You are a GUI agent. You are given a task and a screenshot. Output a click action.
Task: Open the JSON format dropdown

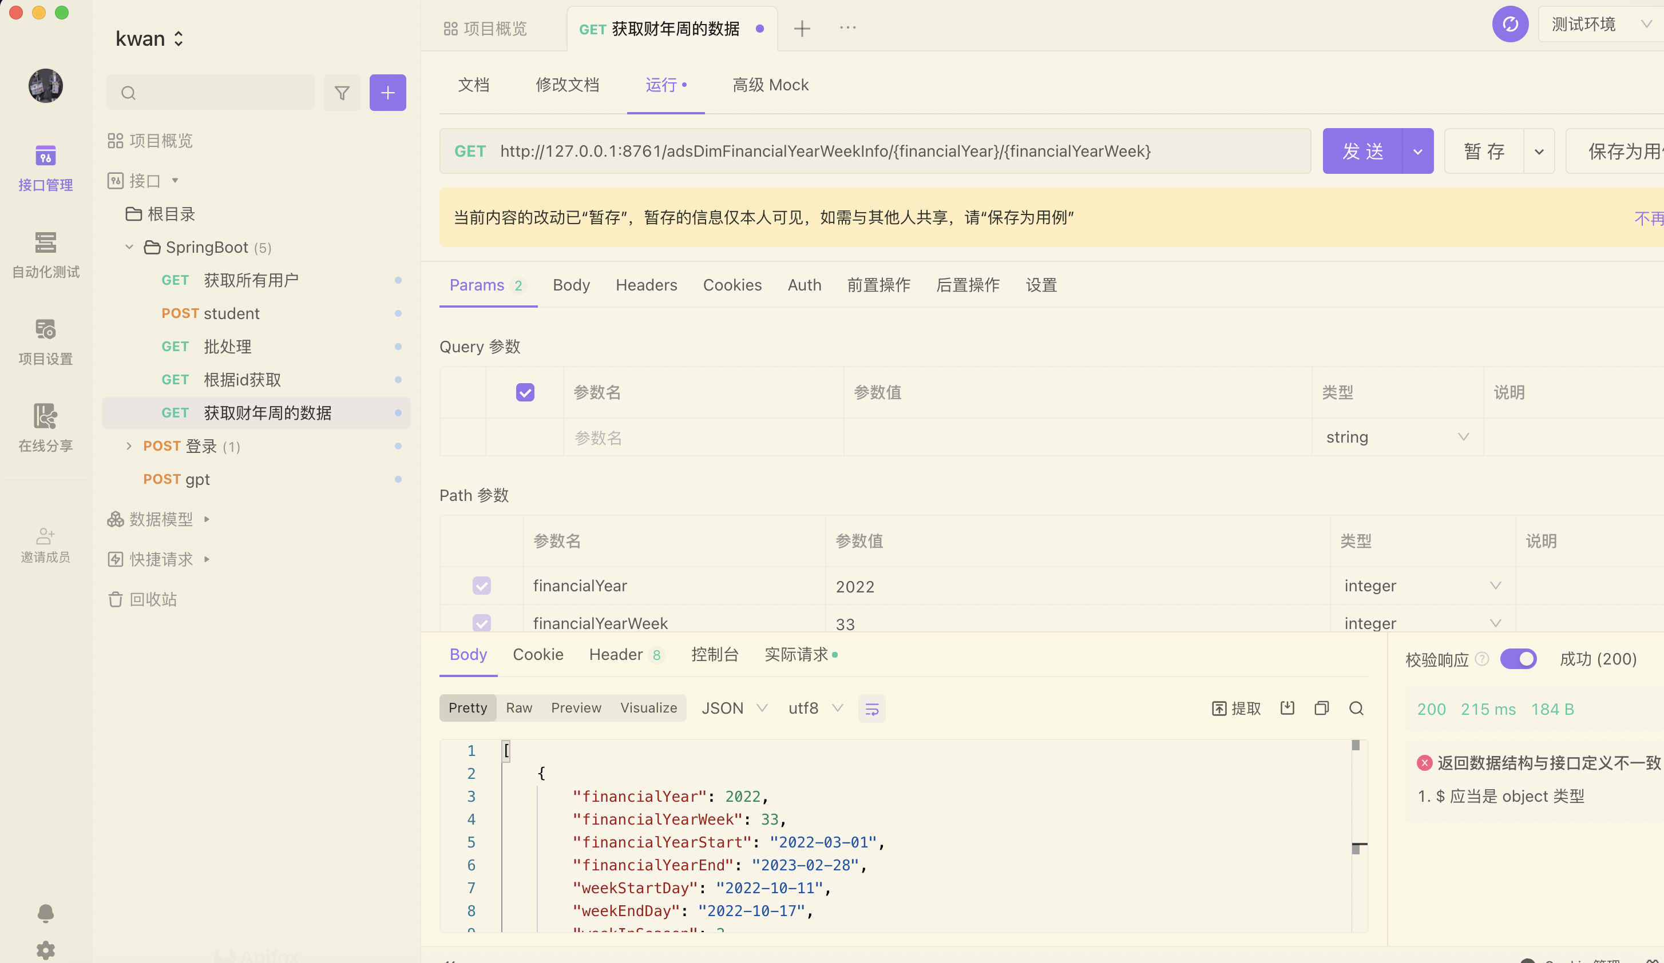pyautogui.click(x=734, y=708)
